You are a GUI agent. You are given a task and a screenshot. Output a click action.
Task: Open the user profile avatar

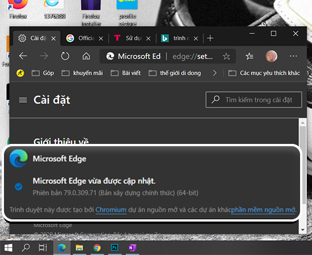click(x=271, y=56)
